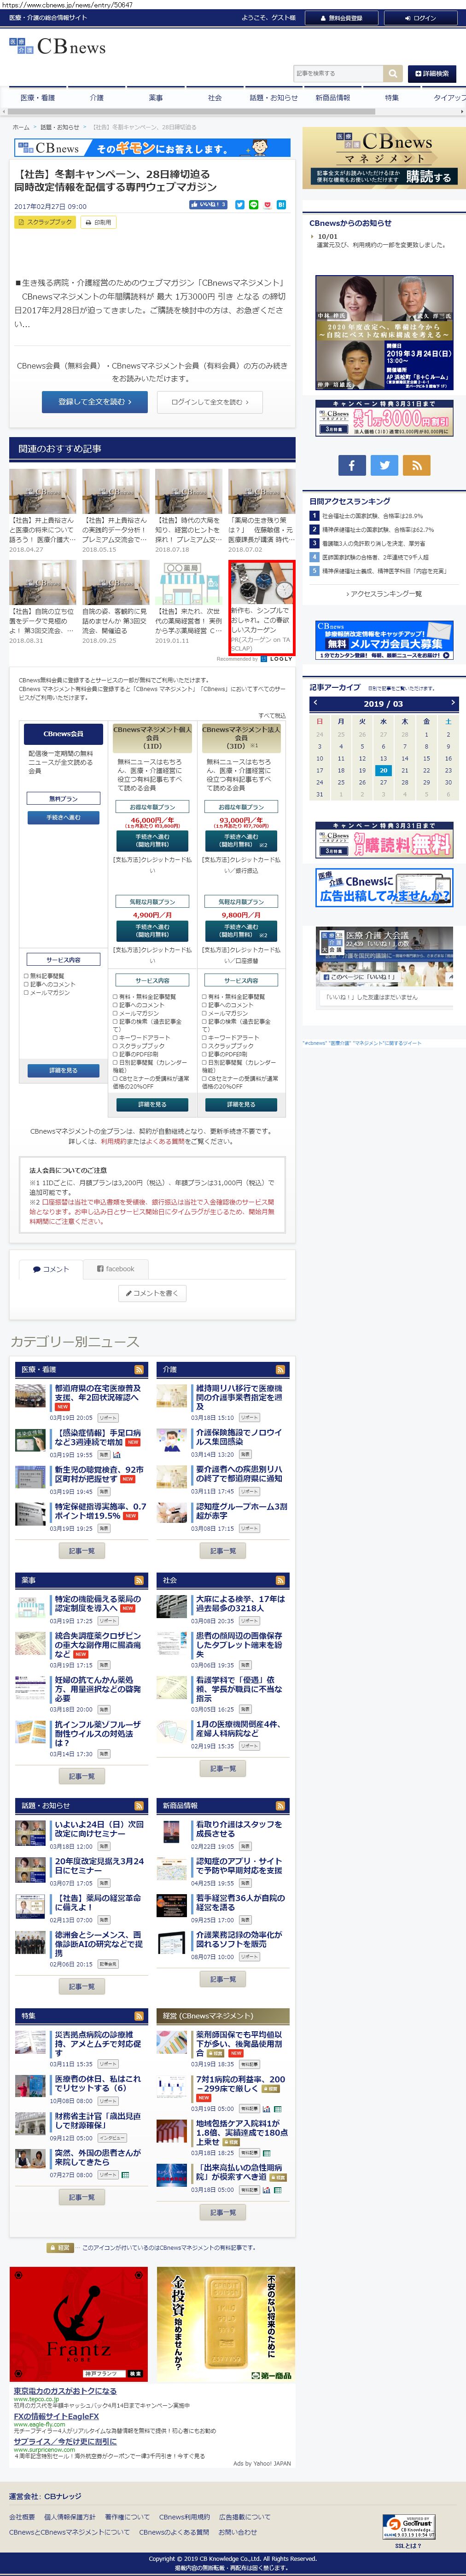The height and width of the screenshot is (2576, 466).
Task: Open the アクセスランキング一覧 link
Action: click(x=383, y=594)
